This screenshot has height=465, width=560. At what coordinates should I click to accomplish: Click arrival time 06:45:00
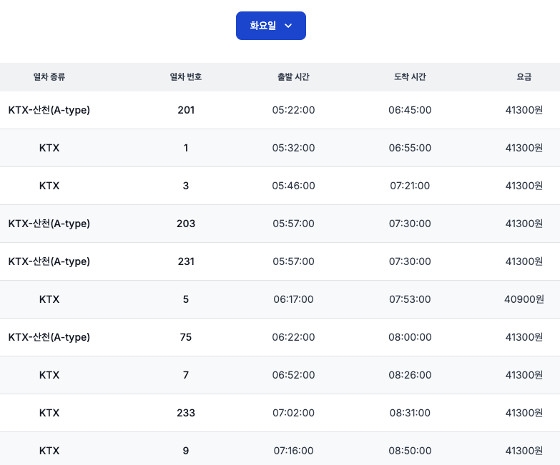tap(410, 110)
